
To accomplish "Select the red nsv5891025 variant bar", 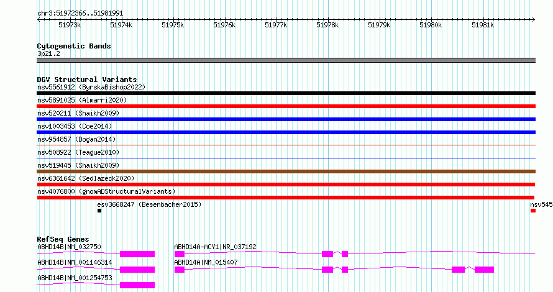I will click(x=286, y=106).
